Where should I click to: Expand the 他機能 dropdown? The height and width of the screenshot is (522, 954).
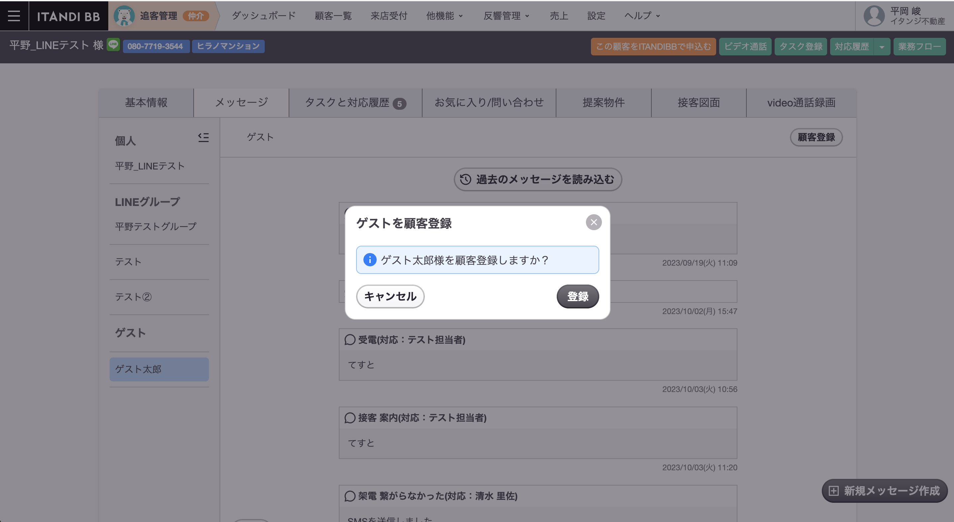pyautogui.click(x=444, y=16)
